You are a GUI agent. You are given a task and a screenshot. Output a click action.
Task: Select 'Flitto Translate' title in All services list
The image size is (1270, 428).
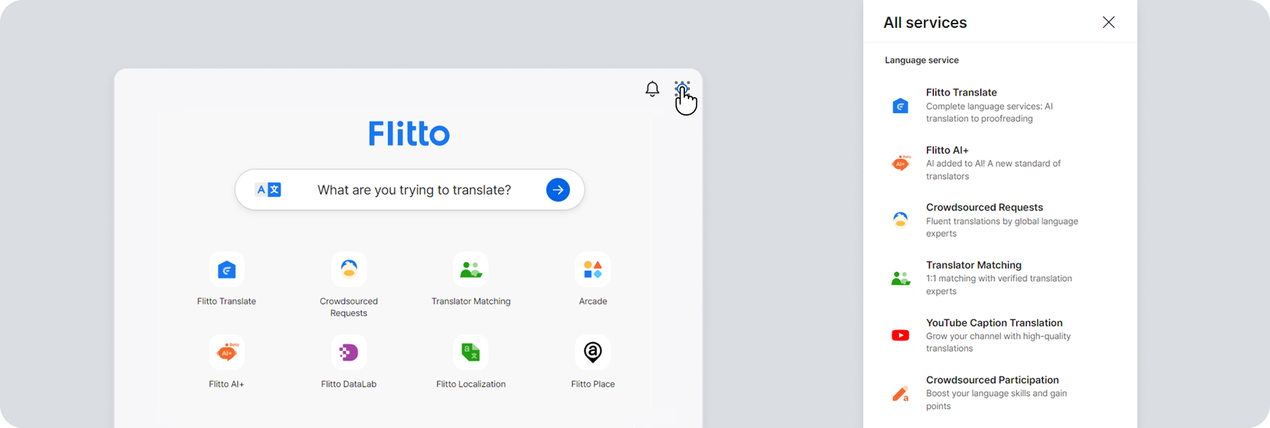[x=961, y=93]
